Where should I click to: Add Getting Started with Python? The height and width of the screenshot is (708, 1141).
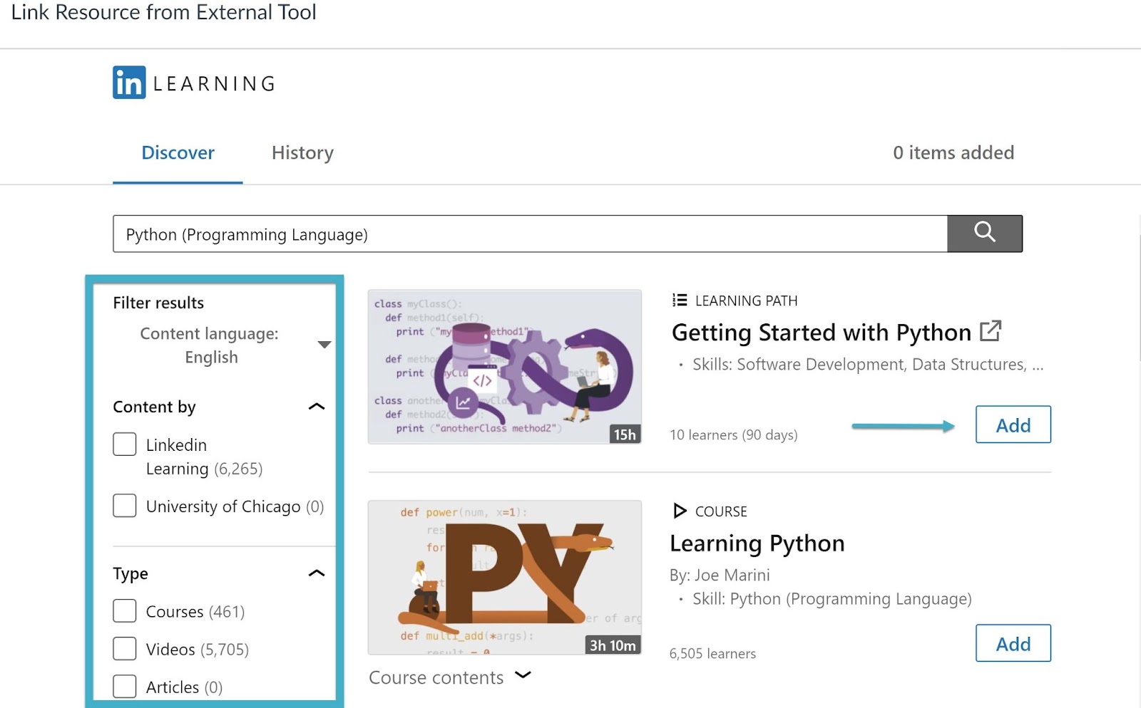(1013, 425)
